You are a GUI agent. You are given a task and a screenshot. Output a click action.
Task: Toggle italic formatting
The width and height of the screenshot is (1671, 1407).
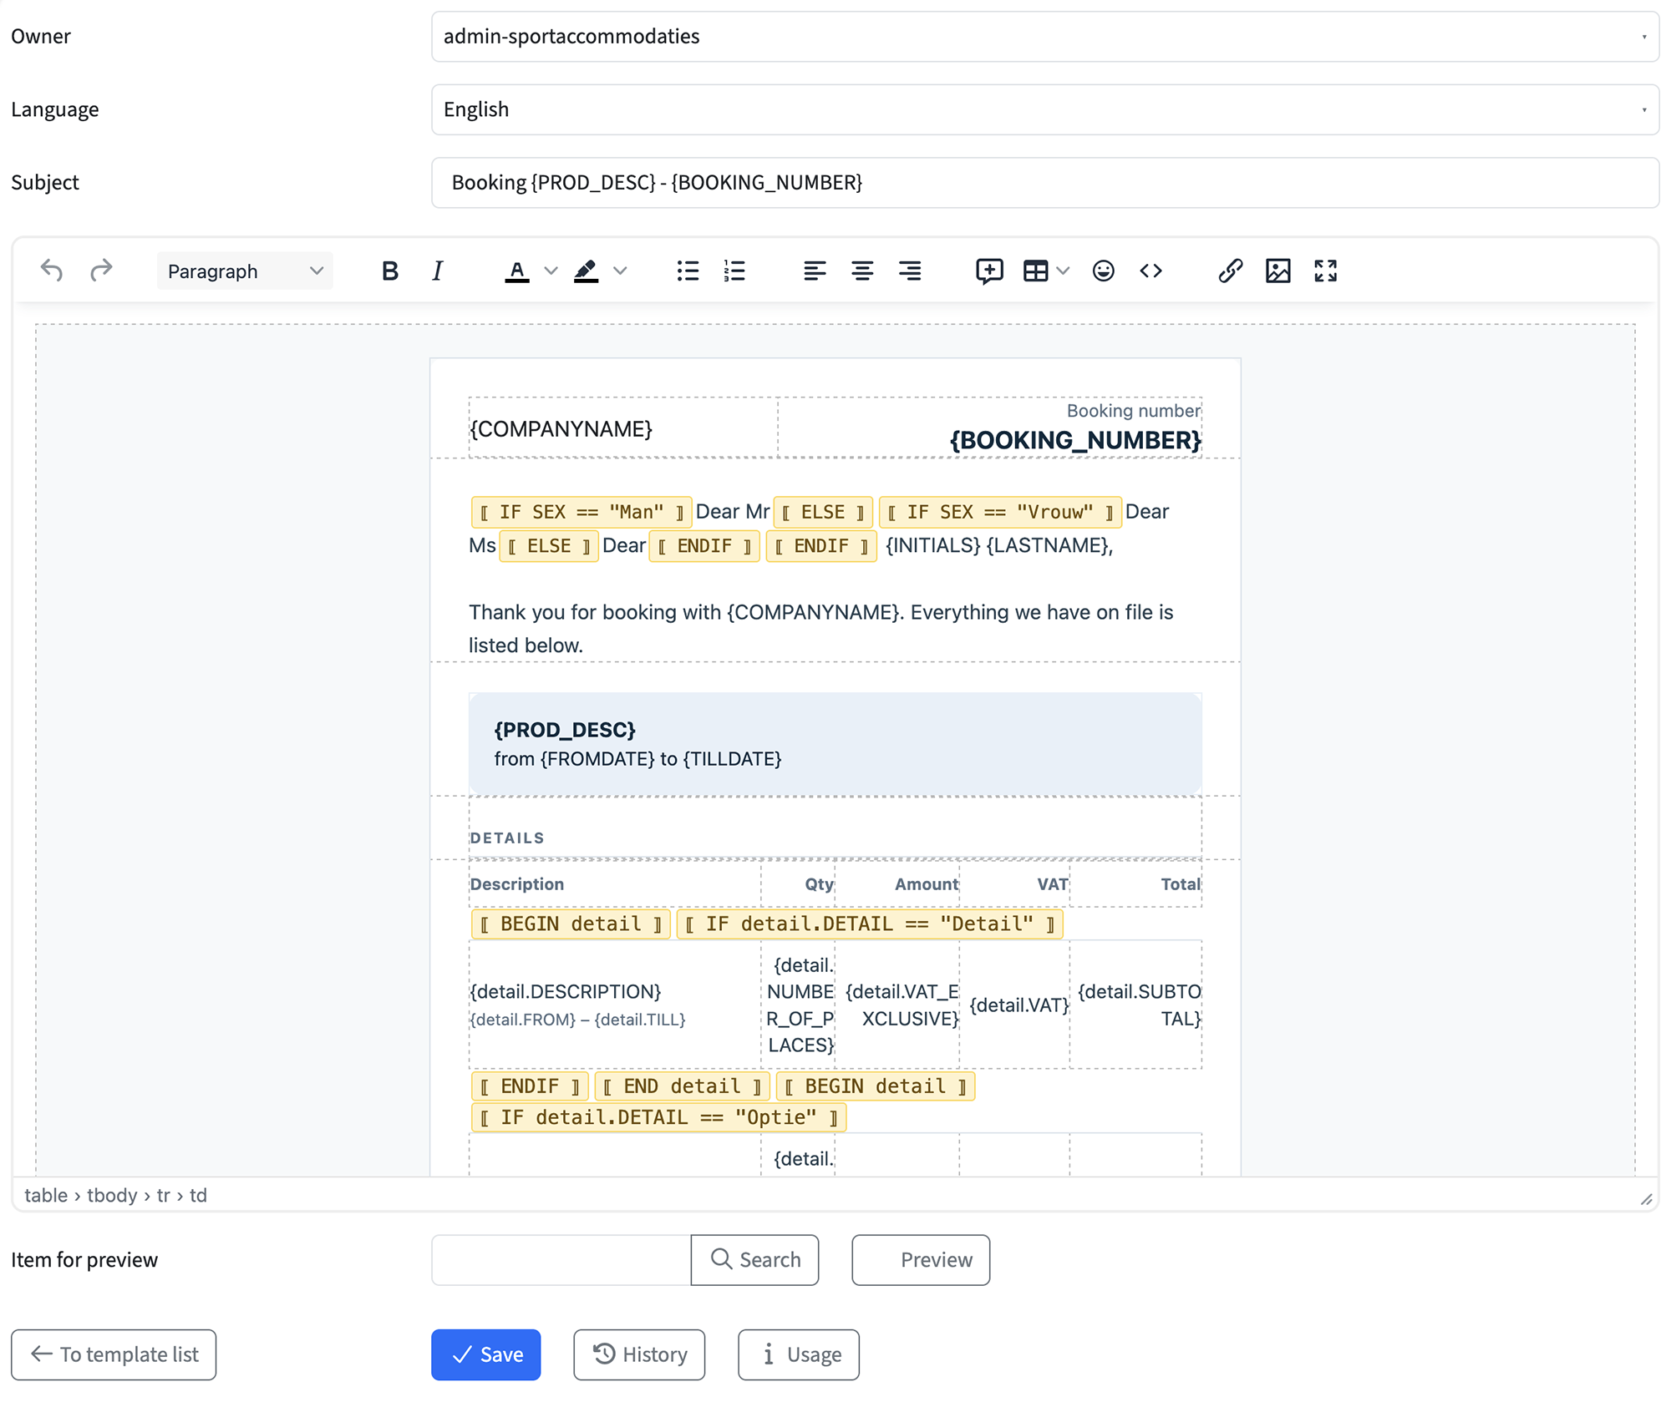(437, 271)
